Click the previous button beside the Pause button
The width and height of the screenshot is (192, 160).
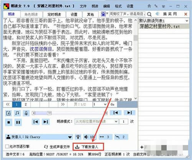pyautogui.click(x=35, y=122)
